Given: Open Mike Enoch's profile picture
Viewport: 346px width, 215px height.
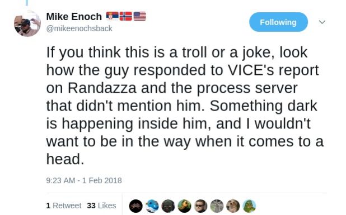Looking at the screenshot, I should tap(27, 23).
